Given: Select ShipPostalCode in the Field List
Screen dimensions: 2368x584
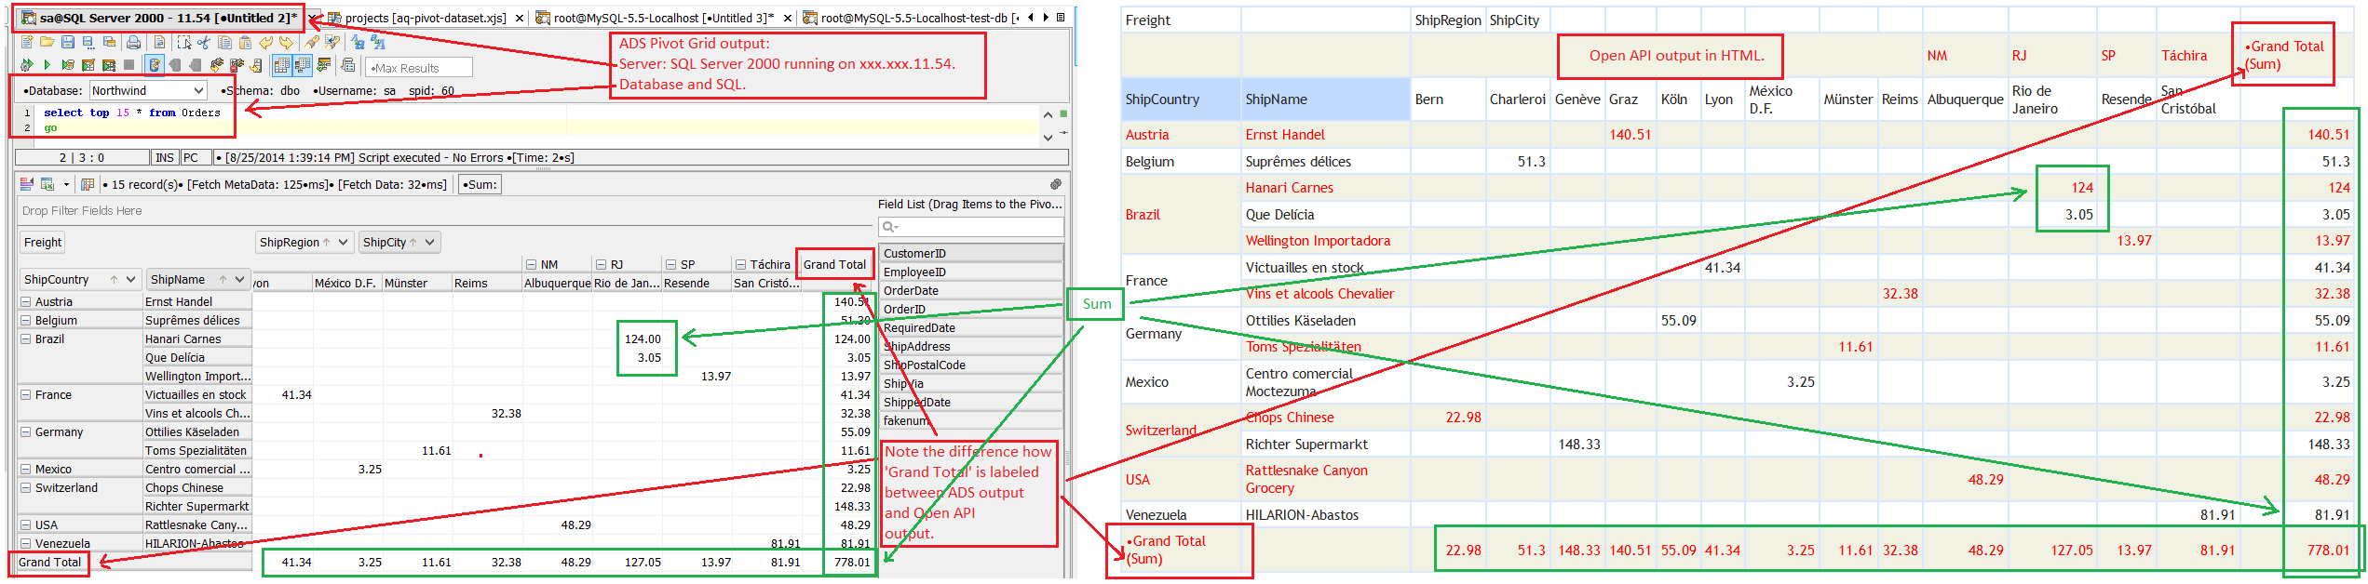Looking at the screenshot, I should (x=971, y=365).
